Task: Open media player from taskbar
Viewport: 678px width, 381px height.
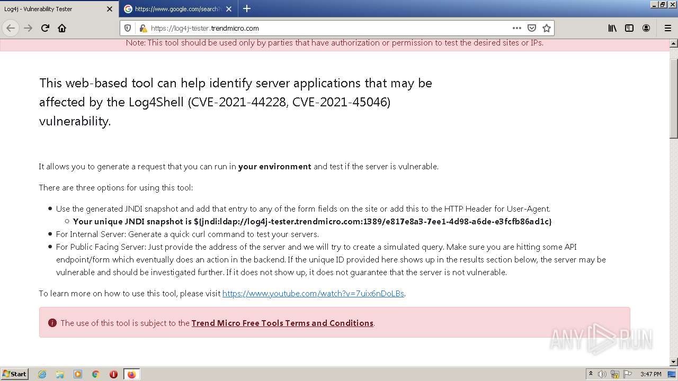Action: [x=78, y=374]
